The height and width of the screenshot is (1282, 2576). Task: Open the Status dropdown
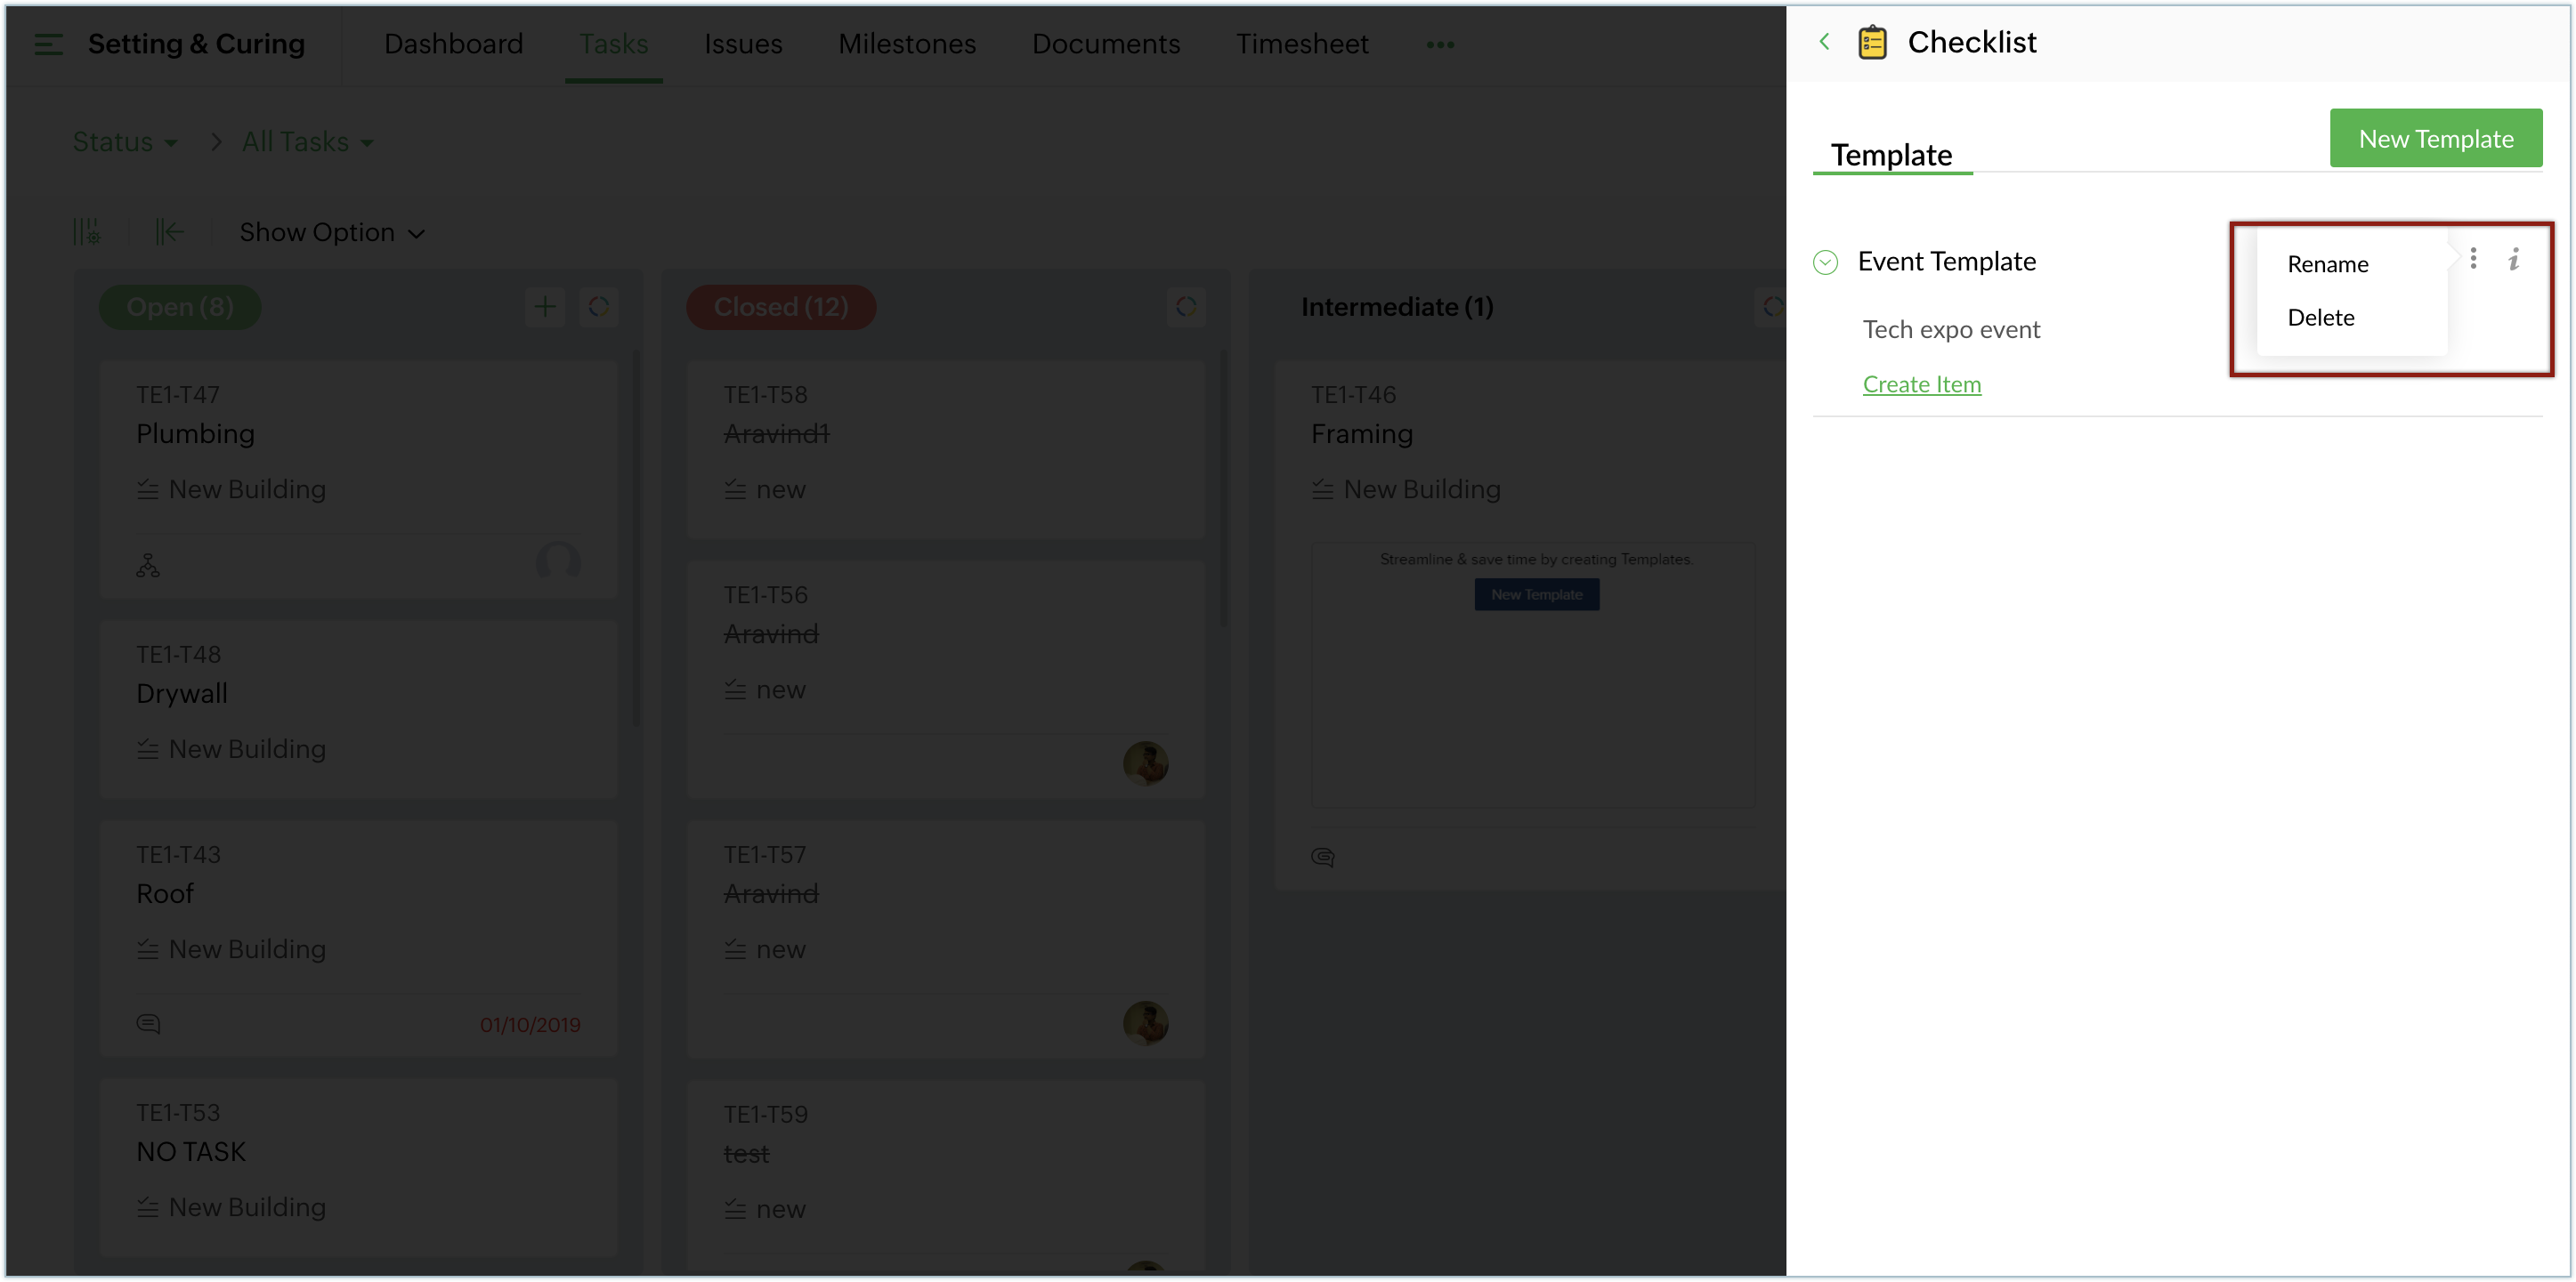[x=124, y=141]
